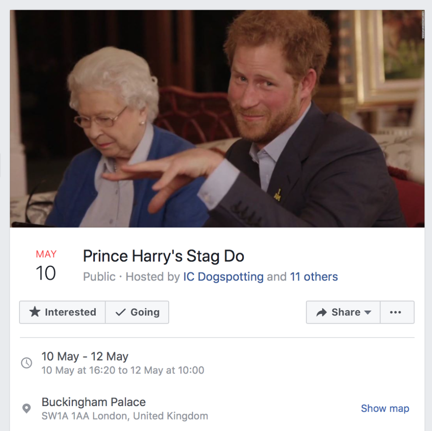Click the star icon on Interested button

pos(35,312)
